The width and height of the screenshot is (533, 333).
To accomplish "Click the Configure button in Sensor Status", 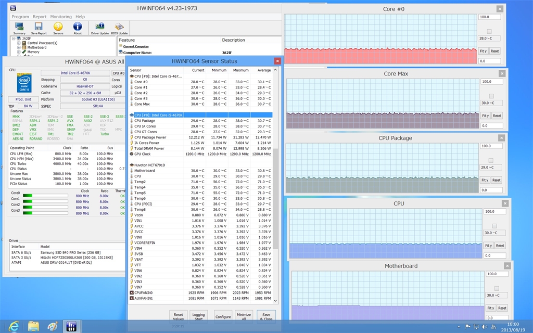I will click(223, 316).
